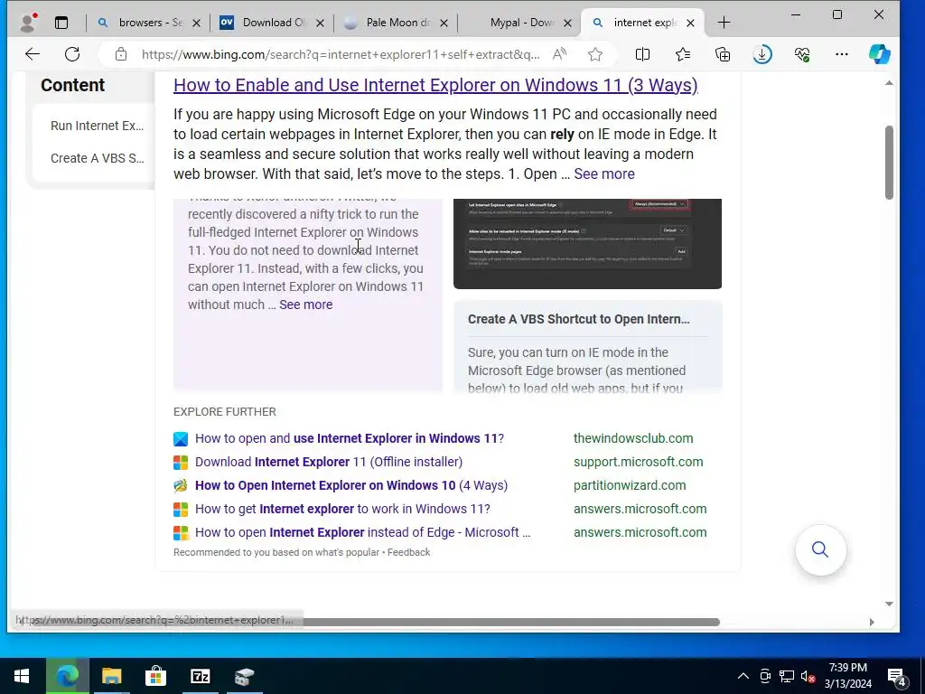Show hidden system tray icons
This screenshot has height=694, width=925.
pyautogui.click(x=743, y=676)
